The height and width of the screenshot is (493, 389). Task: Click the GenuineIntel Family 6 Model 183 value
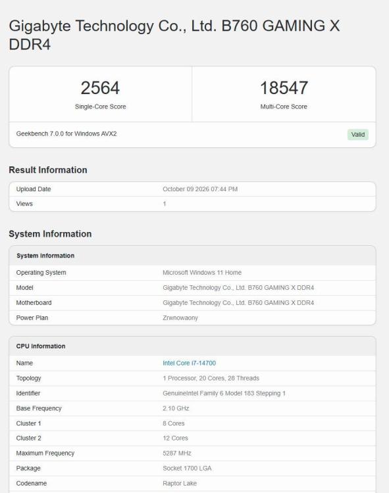click(224, 393)
